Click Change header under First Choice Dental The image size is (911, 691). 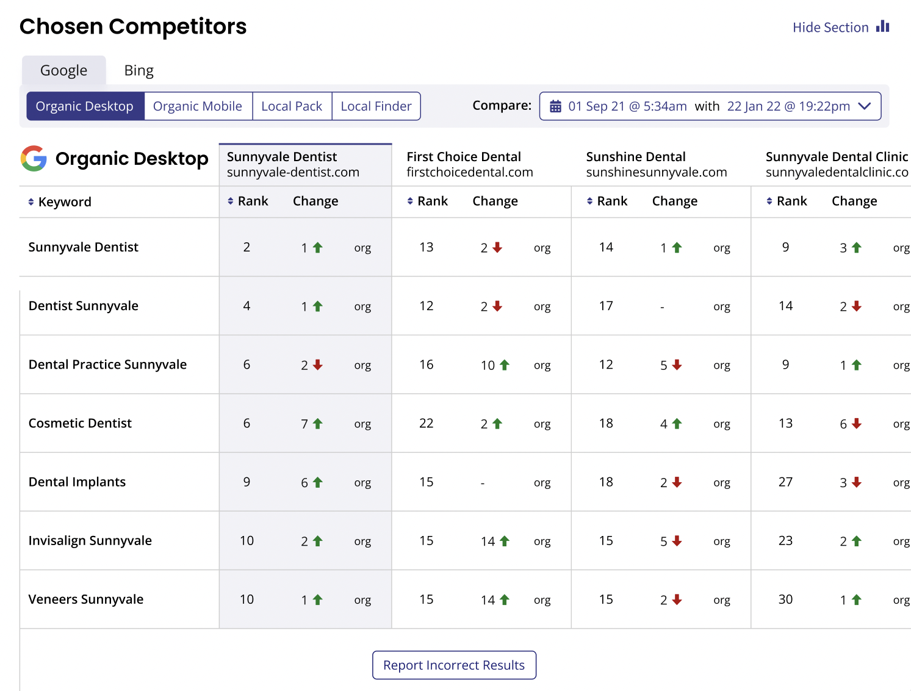click(x=495, y=201)
